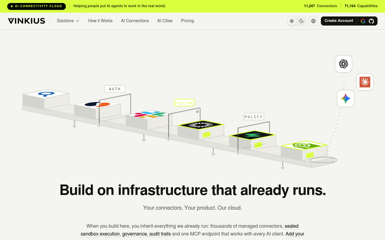Click the Gemini sparkle logo tile

346,98
